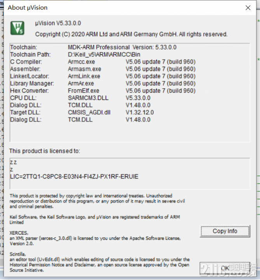260x280 pixels.
Task: Select the ArmAr.exe entry
Action: (81, 83)
